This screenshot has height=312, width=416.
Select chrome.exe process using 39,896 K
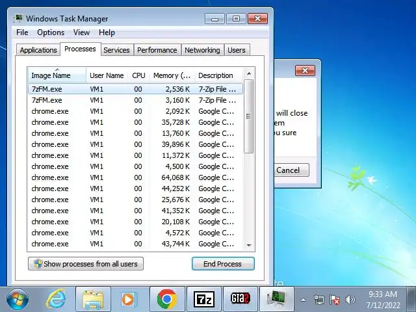135,144
